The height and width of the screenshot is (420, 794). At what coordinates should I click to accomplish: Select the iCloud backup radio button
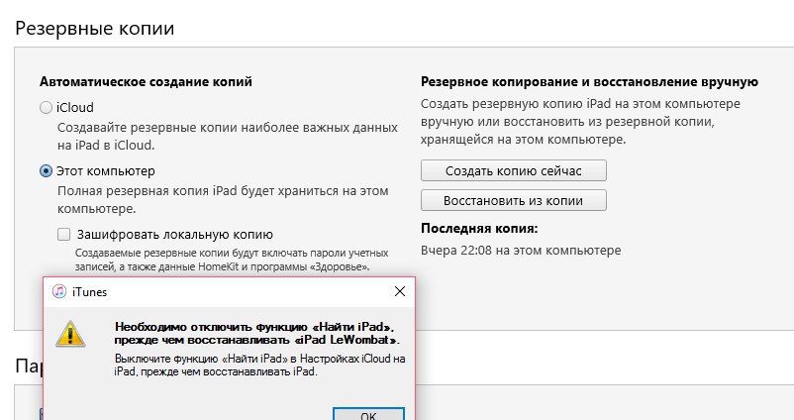click(x=47, y=107)
